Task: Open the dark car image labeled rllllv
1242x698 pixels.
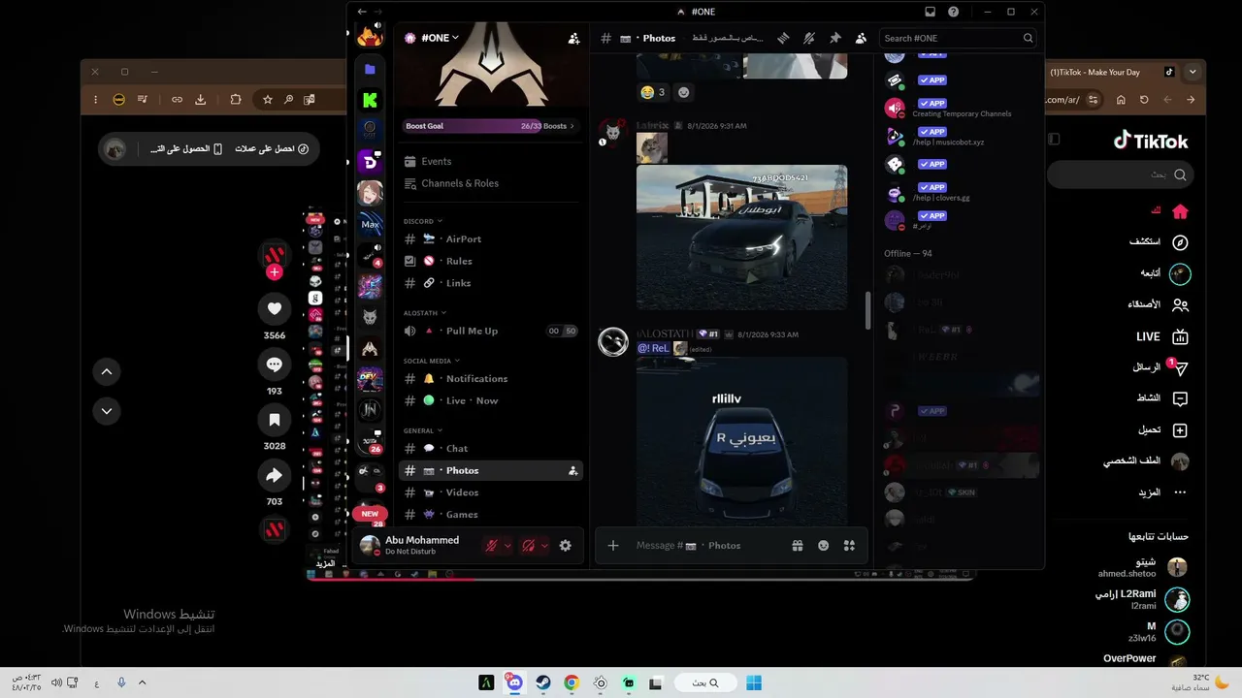Action: click(741, 441)
